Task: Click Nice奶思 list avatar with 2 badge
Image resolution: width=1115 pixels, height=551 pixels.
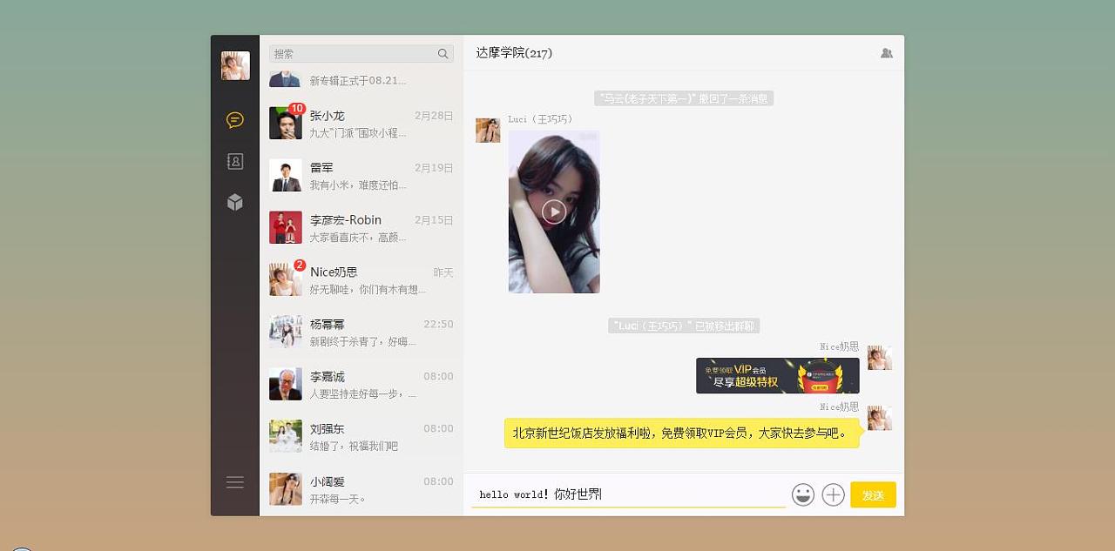Action: [286, 280]
